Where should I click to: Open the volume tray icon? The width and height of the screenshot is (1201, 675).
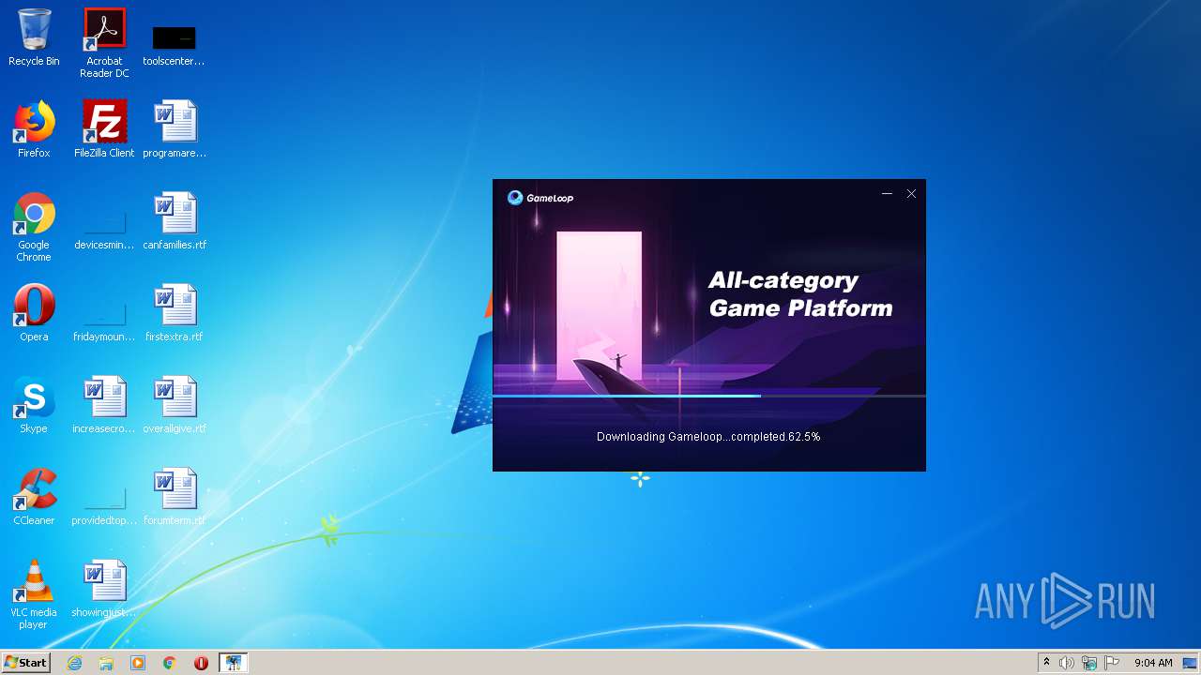tap(1067, 663)
